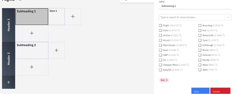Remove the Red tag with its X
The image size is (235, 94).
[x=167, y=80]
